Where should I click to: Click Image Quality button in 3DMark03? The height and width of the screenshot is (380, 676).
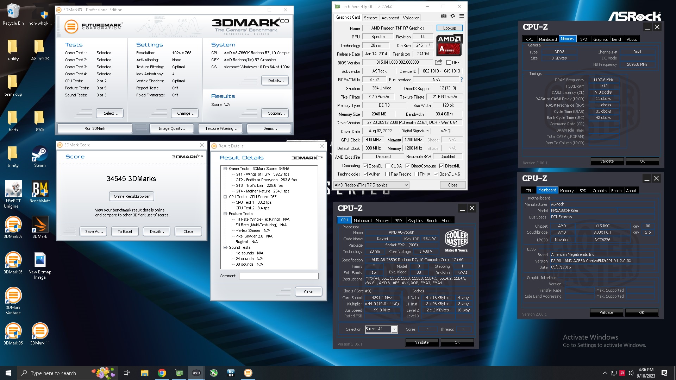pyautogui.click(x=173, y=128)
